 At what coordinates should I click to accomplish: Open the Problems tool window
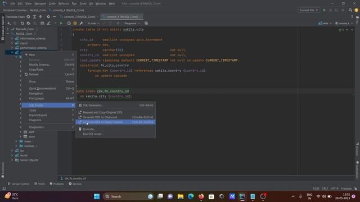tap(57, 184)
